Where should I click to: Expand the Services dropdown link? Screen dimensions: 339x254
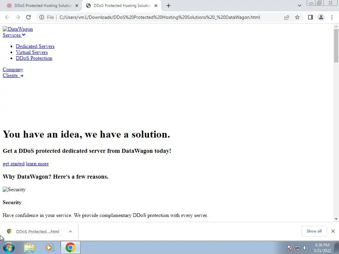[14, 35]
